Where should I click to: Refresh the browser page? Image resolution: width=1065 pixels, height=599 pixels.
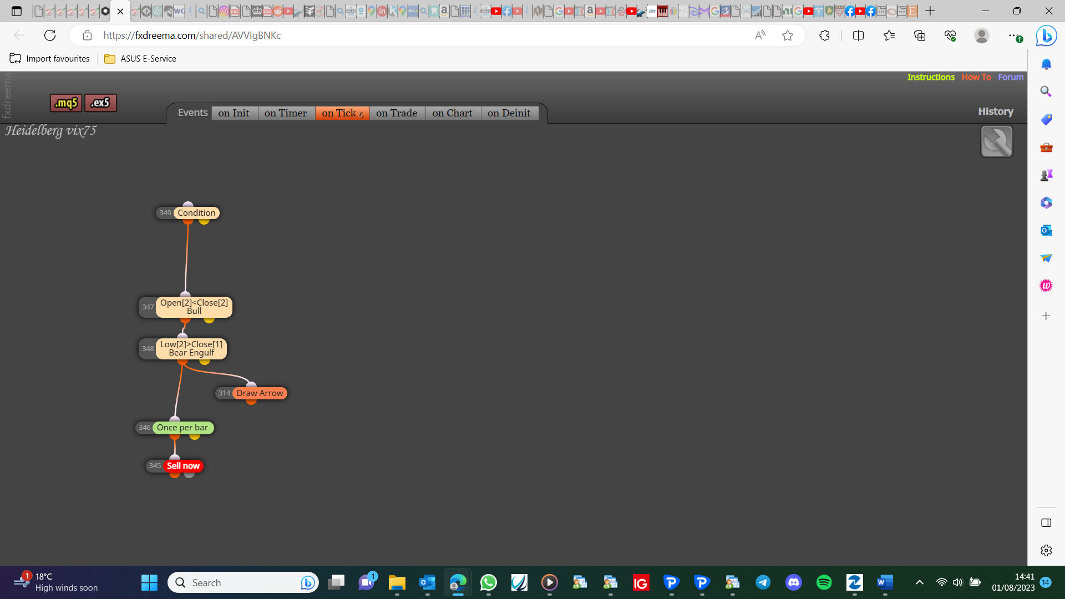click(50, 35)
